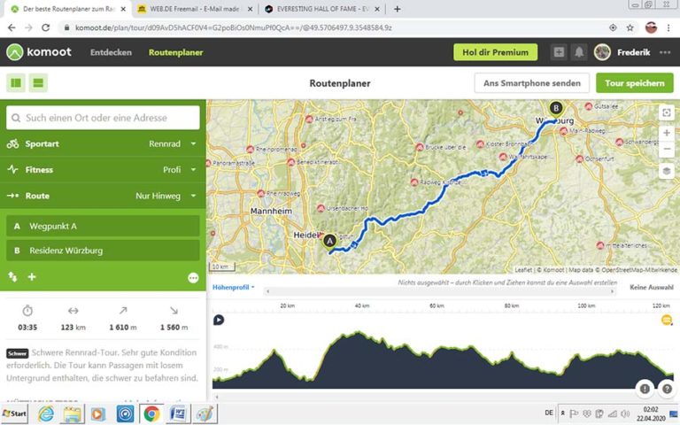Open the map layers icon
The width and height of the screenshot is (680, 425).
(667, 170)
